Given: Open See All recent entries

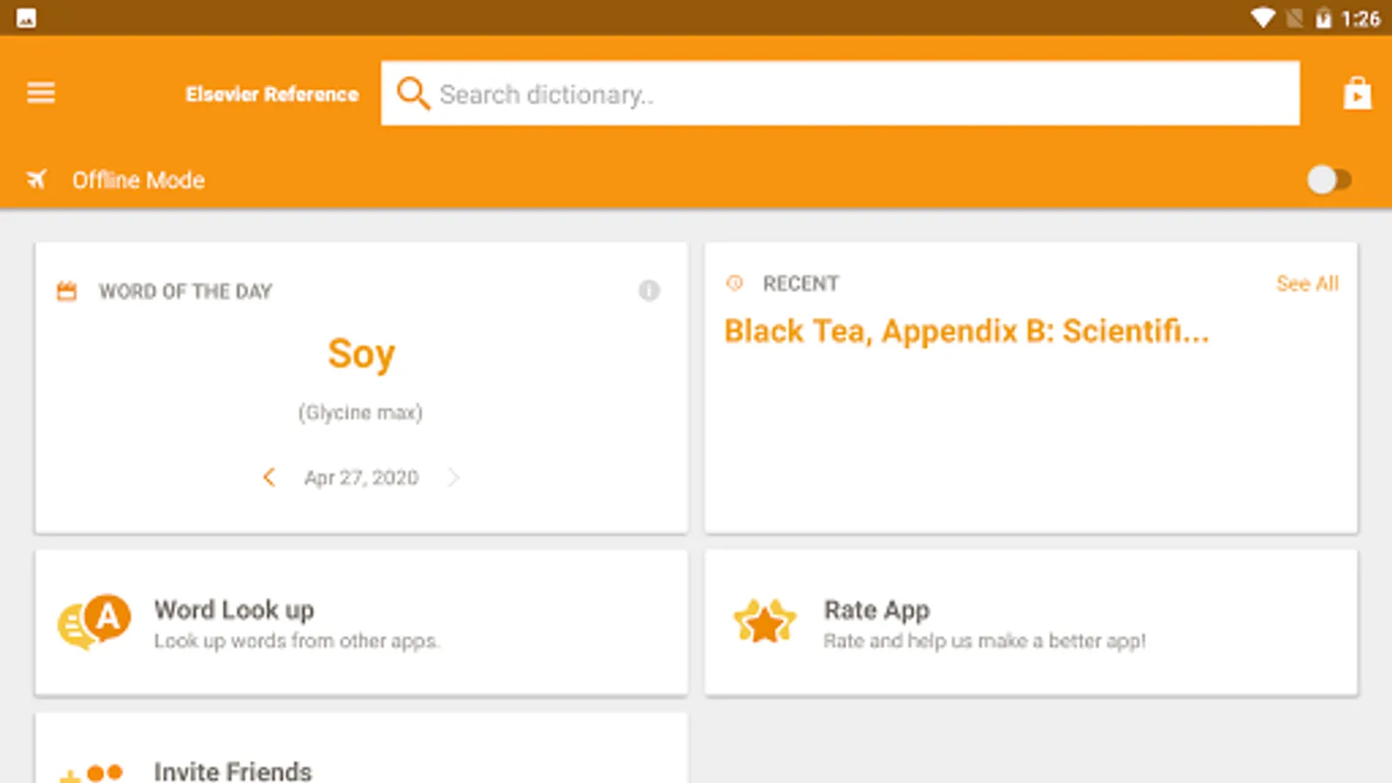Looking at the screenshot, I should tap(1307, 284).
